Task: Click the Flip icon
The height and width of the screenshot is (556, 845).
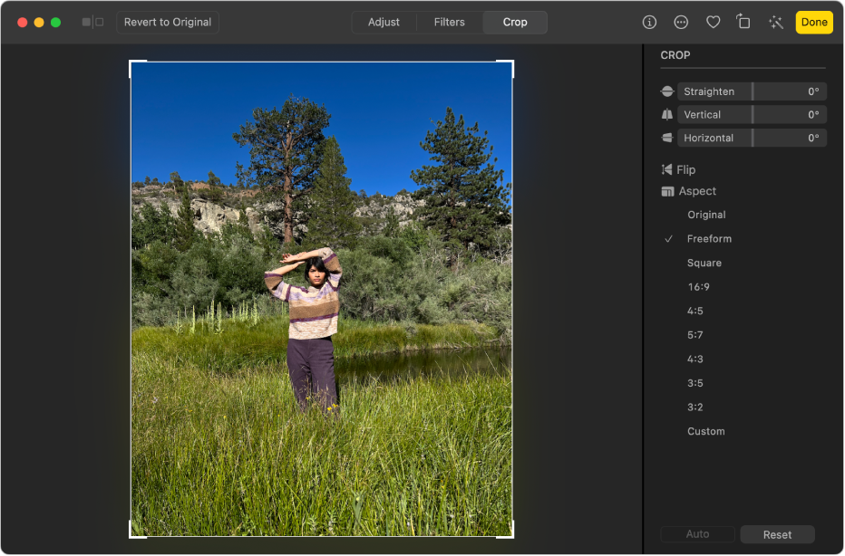Action: 668,169
